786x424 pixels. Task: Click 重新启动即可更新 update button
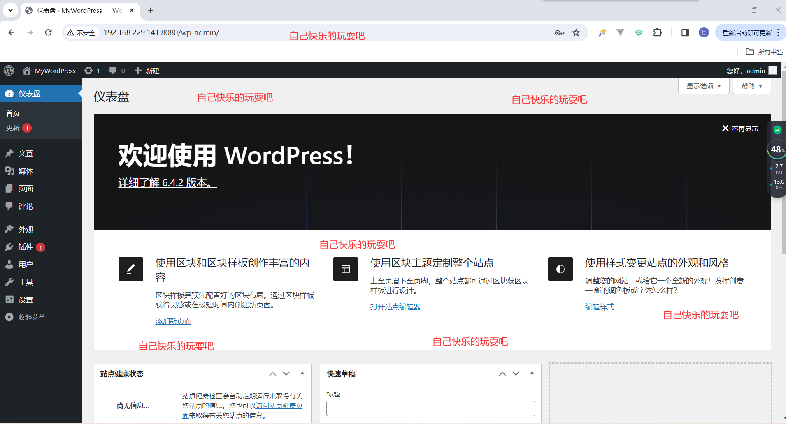(x=747, y=33)
